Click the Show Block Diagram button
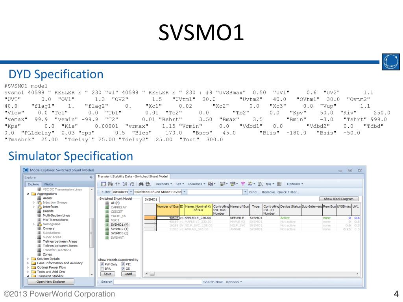Screen dimensions: 403x302 (338, 199)
